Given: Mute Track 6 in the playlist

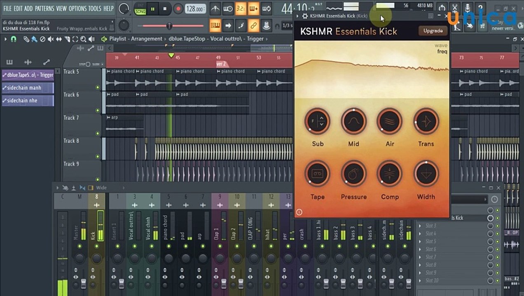Looking at the screenshot, I should 98,110.
